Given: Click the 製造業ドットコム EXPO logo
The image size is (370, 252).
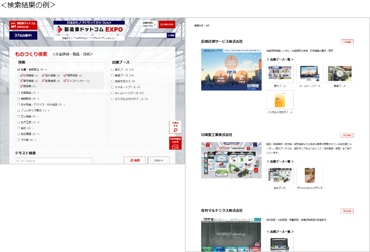Looking at the screenshot, I should (x=89, y=29).
